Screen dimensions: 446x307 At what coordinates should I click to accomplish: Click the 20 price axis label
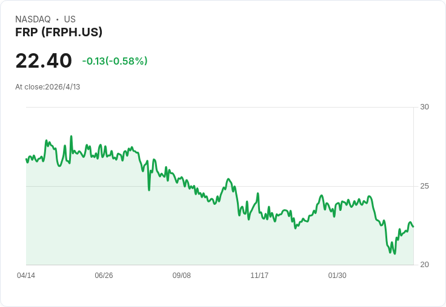[x=425, y=265]
